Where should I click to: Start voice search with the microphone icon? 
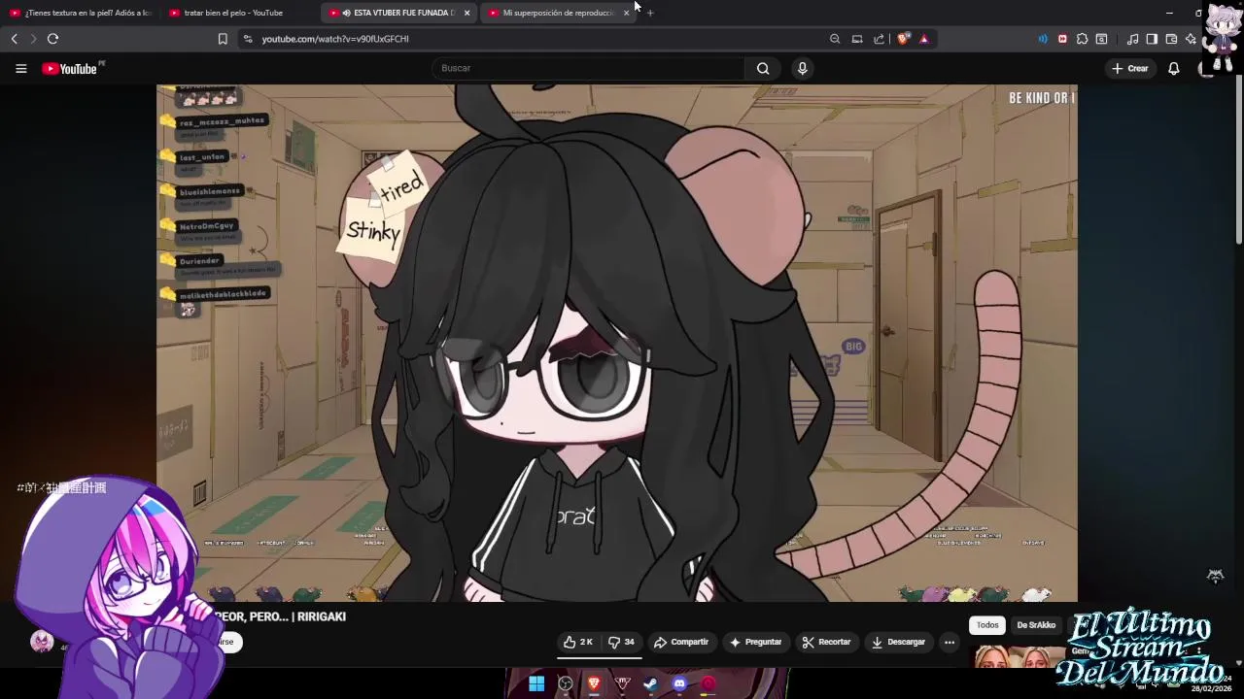coord(802,68)
